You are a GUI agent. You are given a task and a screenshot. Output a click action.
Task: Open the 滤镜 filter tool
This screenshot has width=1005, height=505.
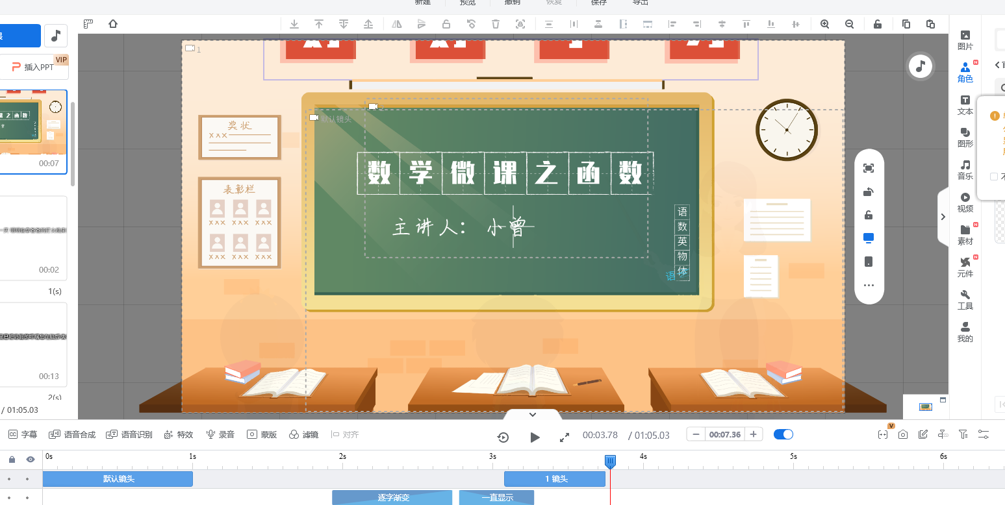coord(303,434)
